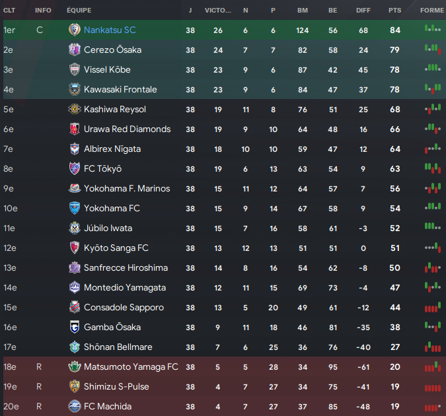This screenshot has height=416, width=446.
Task: Sort by the ÉQUIPE column header
Action: pos(79,11)
